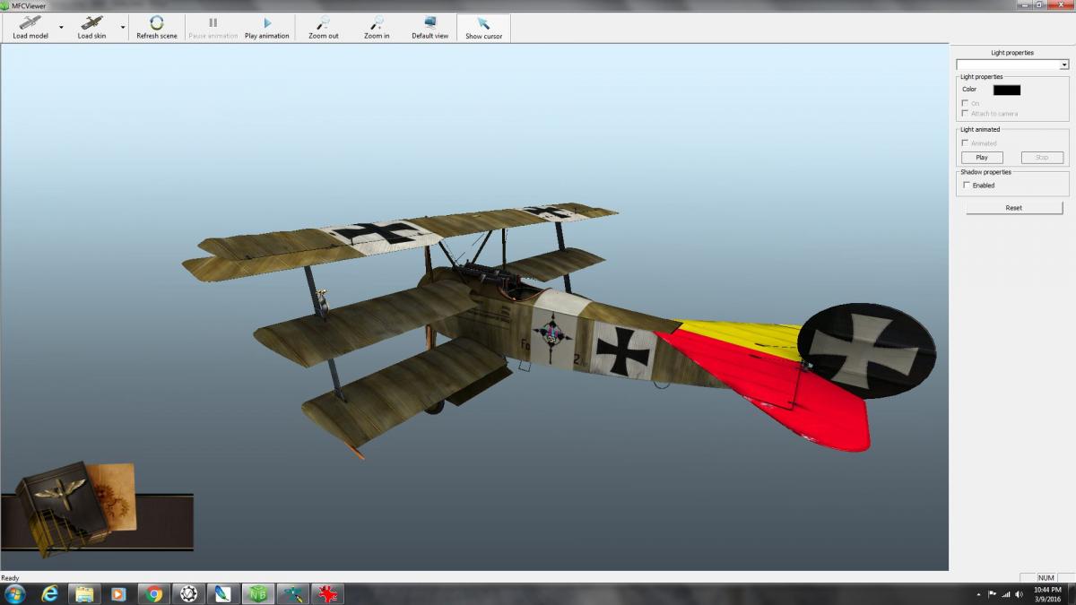This screenshot has width=1076, height=605.
Task: Tick the Attach to camera checkbox
Action: (x=965, y=114)
